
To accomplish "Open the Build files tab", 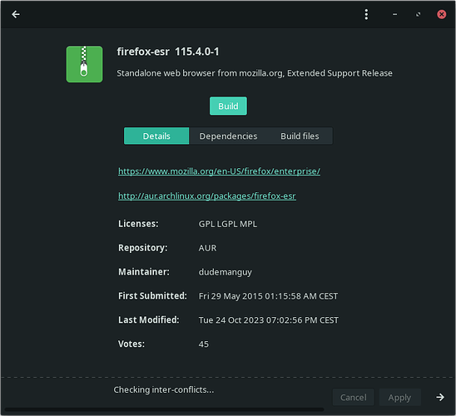I will click(x=300, y=136).
